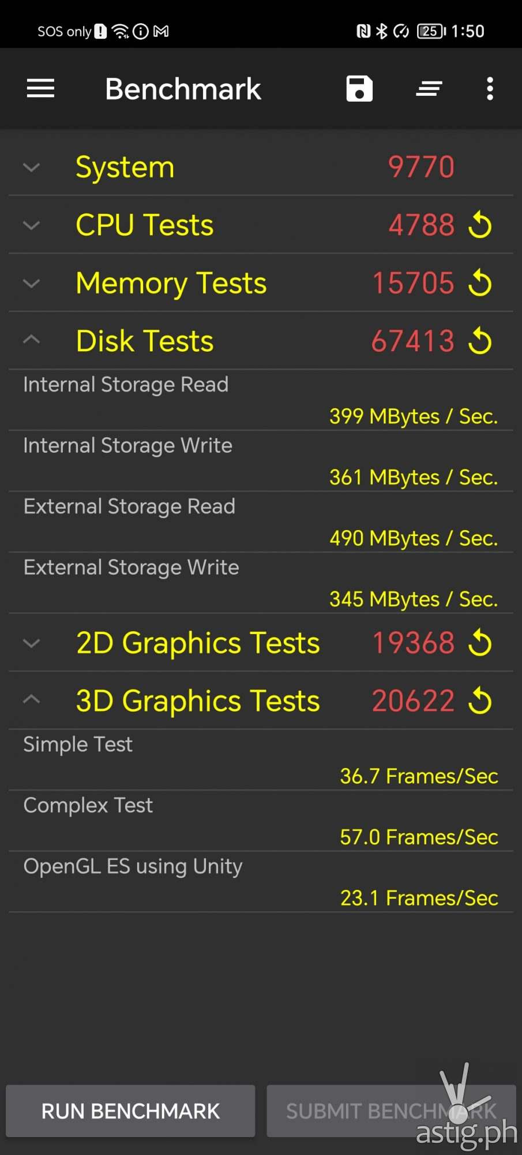Rerun the Memory Tests with refresh icon

tap(480, 283)
